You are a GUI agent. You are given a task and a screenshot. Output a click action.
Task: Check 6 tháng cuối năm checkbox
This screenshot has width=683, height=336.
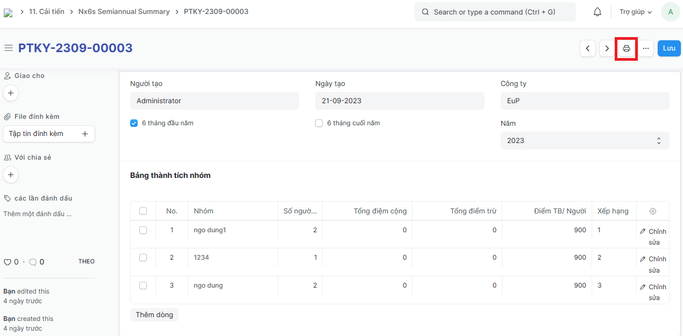(319, 123)
